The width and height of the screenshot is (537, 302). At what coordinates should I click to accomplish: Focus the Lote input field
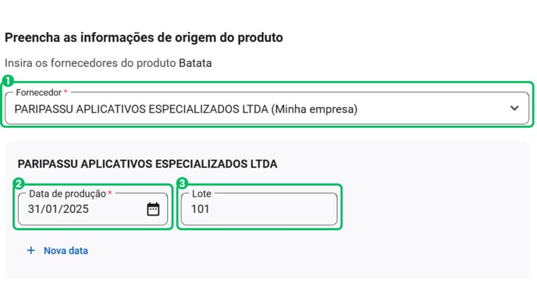click(x=259, y=209)
